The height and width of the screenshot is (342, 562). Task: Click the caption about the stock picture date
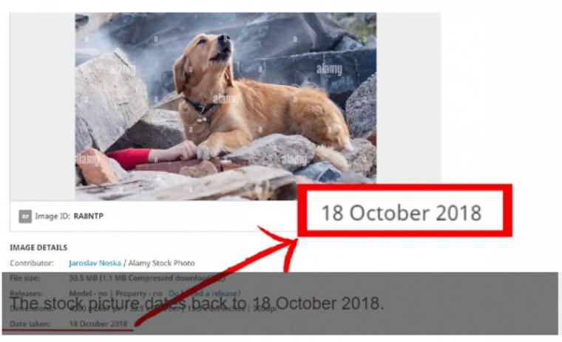pyautogui.click(x=197, y=304)
